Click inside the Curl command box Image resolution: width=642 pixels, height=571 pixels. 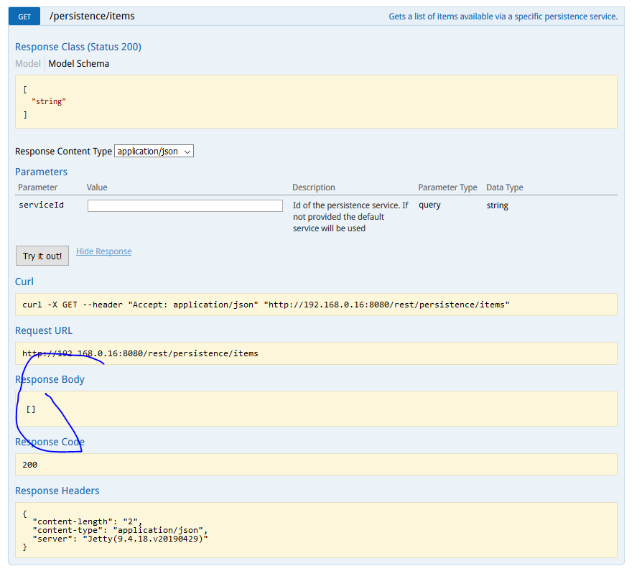(x=316, y=305)
